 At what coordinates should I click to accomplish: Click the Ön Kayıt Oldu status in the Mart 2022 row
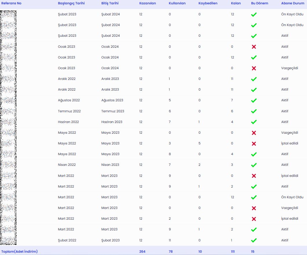click(x=292, y=197)
